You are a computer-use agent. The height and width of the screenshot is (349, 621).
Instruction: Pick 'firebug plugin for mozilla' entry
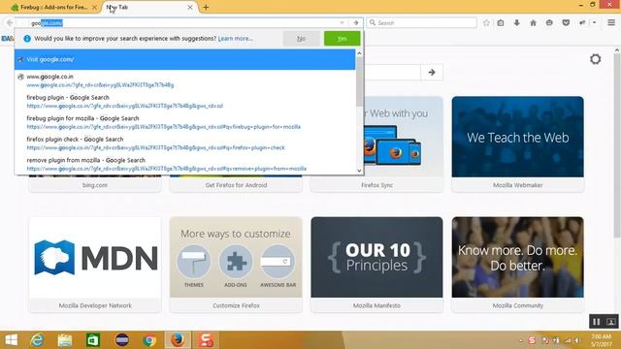(185, 122)
